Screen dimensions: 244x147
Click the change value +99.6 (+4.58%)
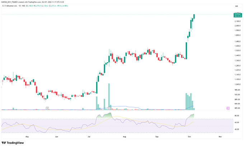(62, 6)
